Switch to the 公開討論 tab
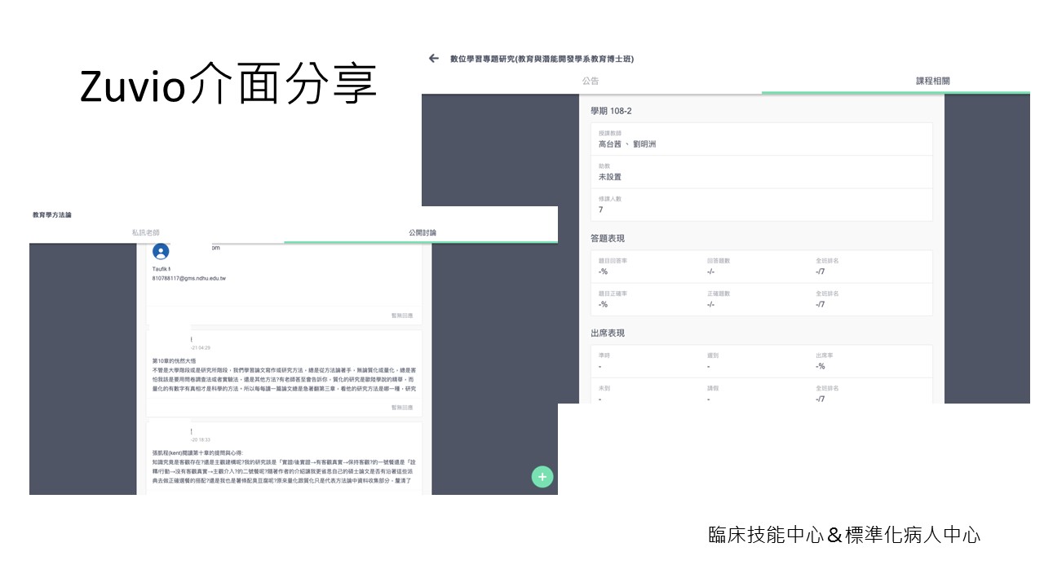Viewport: 1044px width, 587px height. 422,232
